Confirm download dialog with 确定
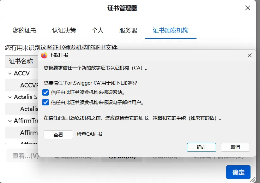Image resolution: width=260 pixels, height=183 pixels. click(202, 147)
